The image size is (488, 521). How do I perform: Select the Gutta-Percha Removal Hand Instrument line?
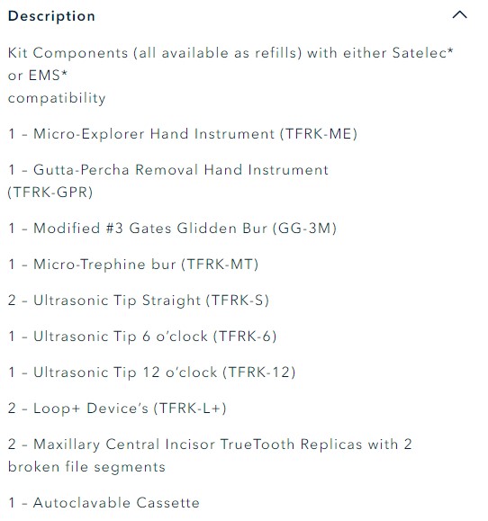click(x=168, y=181)
